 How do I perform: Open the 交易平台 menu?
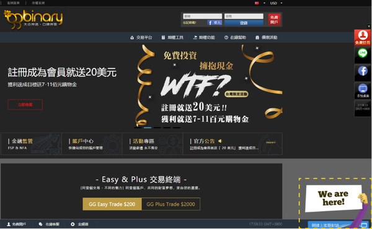click(141, 37)
